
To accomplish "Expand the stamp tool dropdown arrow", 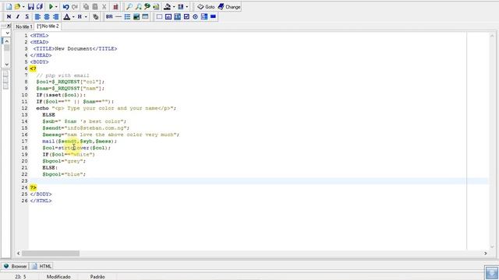I will click(173, 7).
